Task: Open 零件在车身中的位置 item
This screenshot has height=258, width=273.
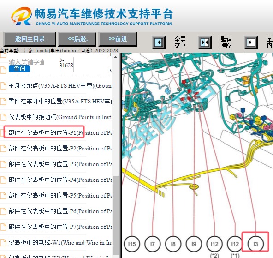Action: [60, 102]
